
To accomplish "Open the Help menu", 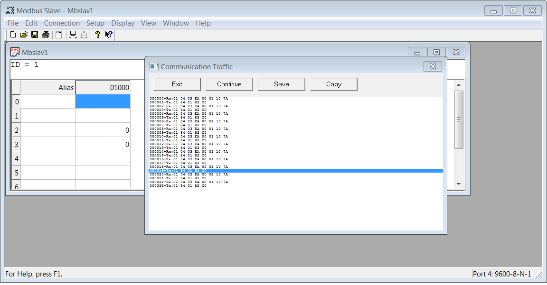I will (x=203, y=23).
